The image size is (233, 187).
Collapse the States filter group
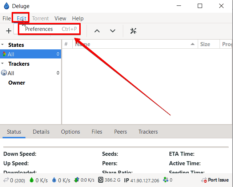3,45
